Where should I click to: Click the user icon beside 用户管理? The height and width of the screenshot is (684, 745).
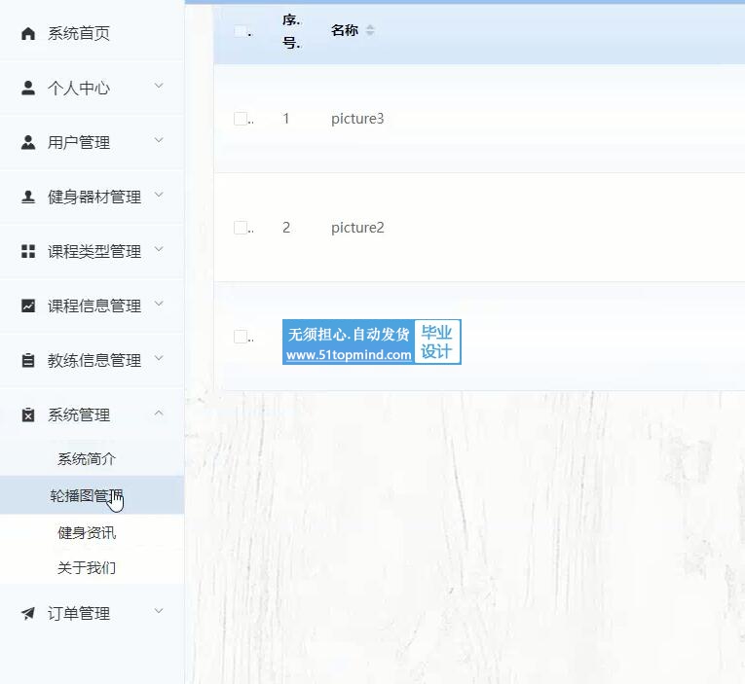[28, 142]
